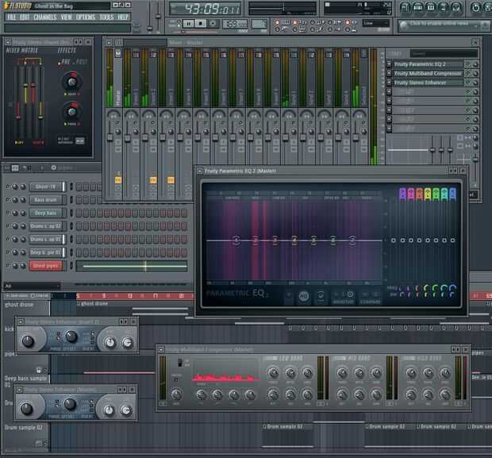Click the MONITOR control in Parametric EQ 2
The height and width of the screenshot is (458, 492).
point(344,297)
